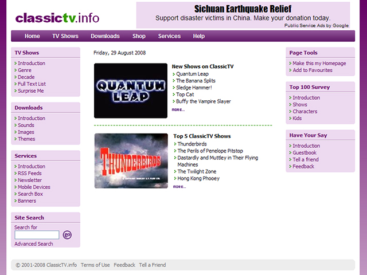The width and height of the screenshot is (367, 275).
Task: Open Feedback link in footer
Action: (x=124, y=265)
